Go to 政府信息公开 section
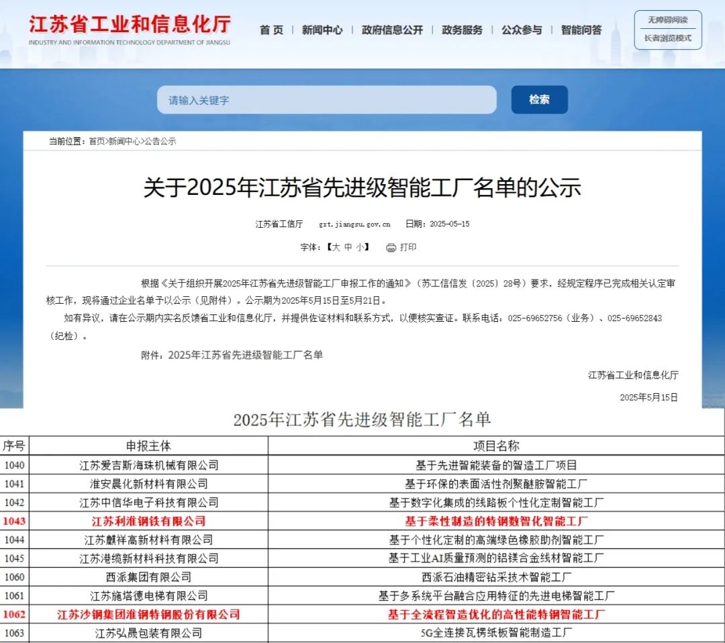This screenshot has height=643, width=725. pyautogui.click(x=392, y=30)
